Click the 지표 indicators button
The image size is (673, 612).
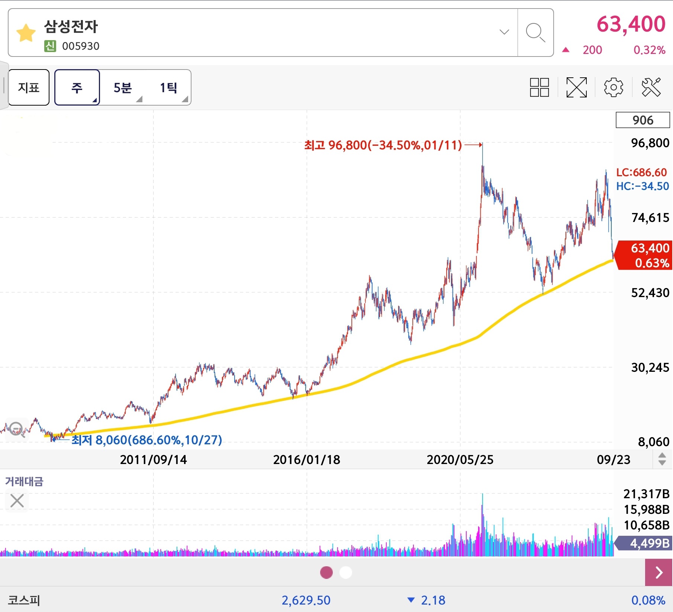[x=29, y=87]
